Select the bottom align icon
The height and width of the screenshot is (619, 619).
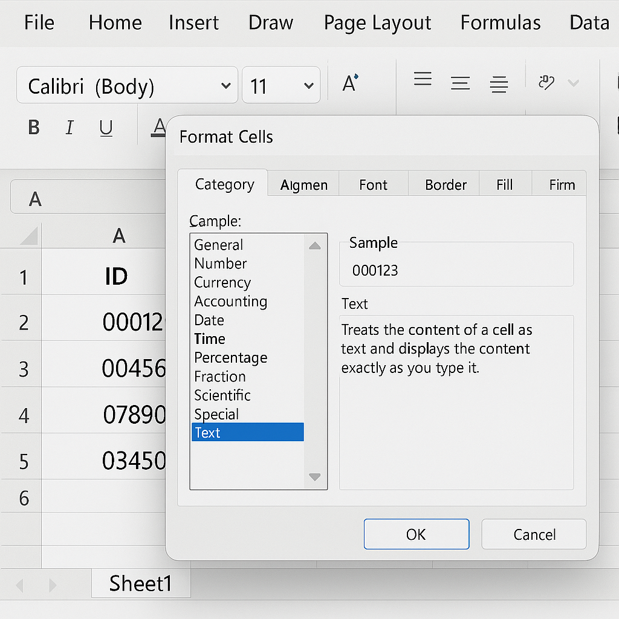499,84
